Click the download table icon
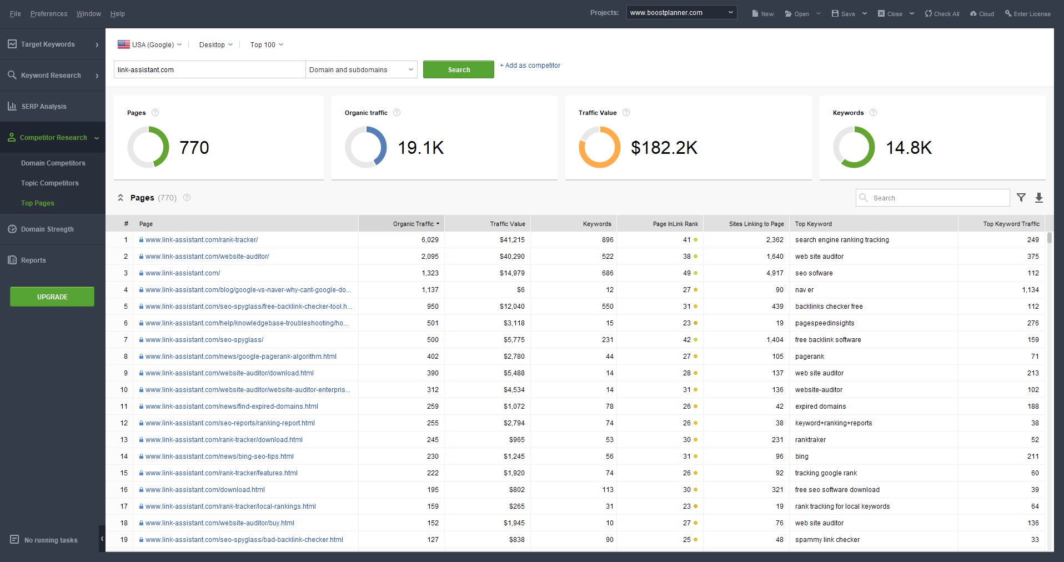1064x562 pixels. [x=1039, y=197]
